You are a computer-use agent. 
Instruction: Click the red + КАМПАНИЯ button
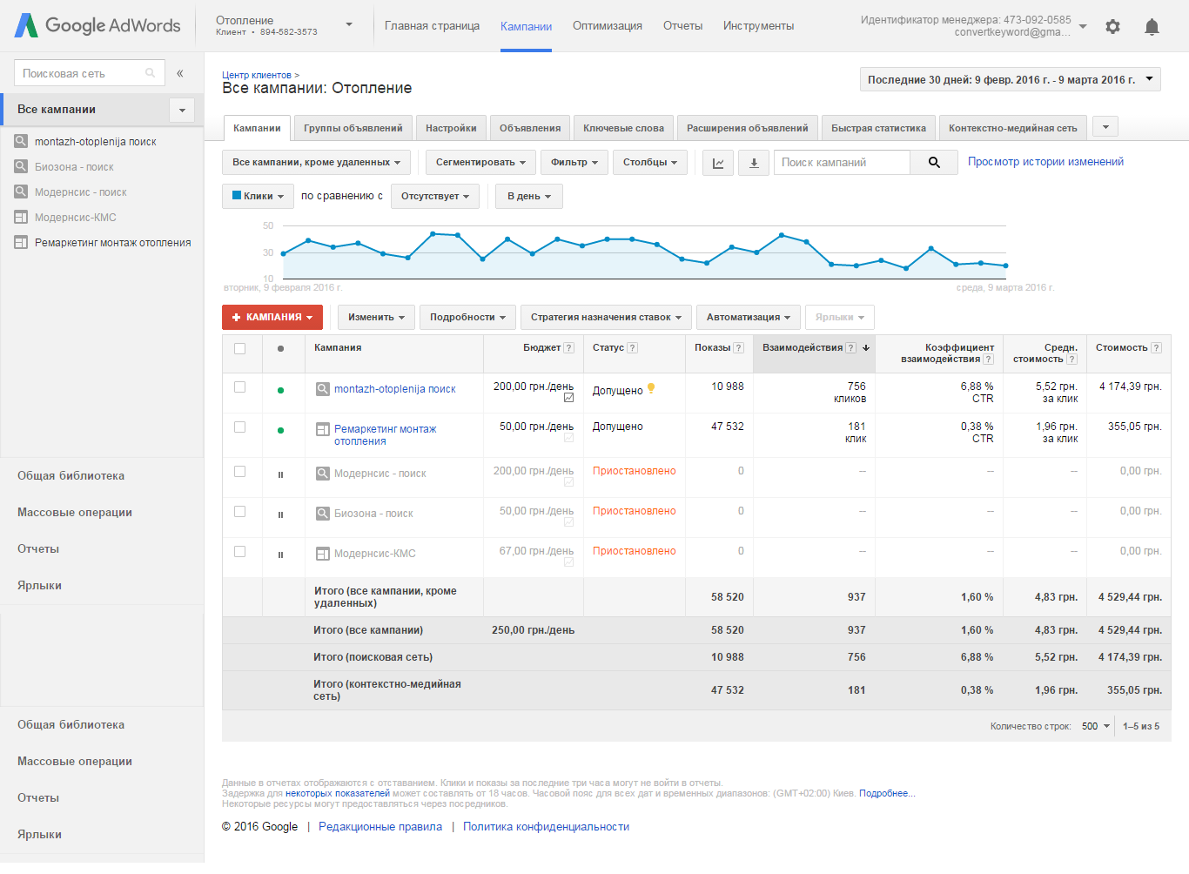coord(272,318)
